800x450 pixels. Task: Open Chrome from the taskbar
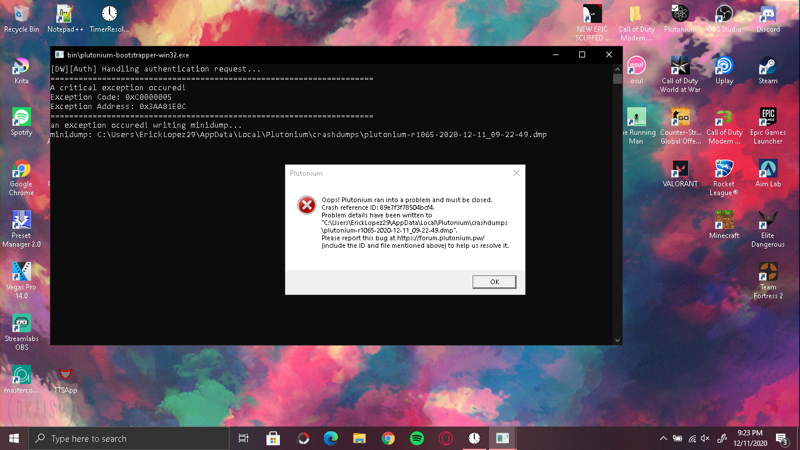pos(388,438)
